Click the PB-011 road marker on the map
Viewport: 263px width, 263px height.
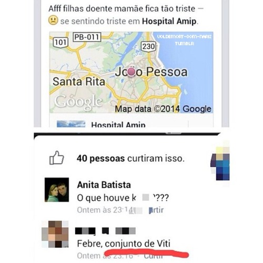87,37
